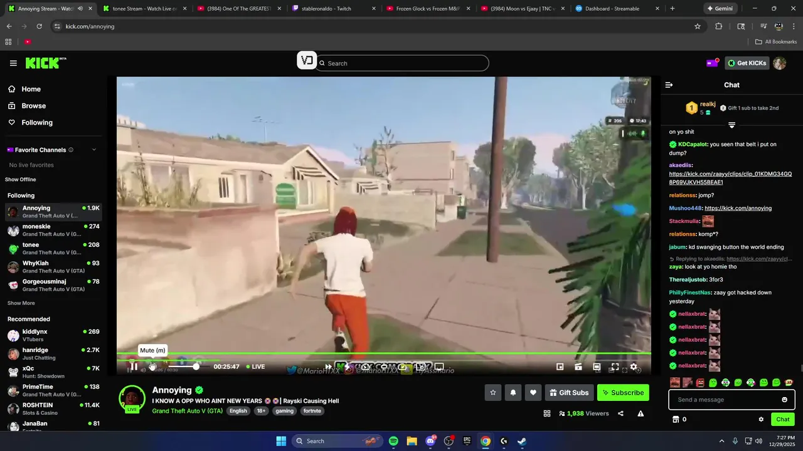Open Mushoo448's kick.com/annoying link

[x=738, y=208]
